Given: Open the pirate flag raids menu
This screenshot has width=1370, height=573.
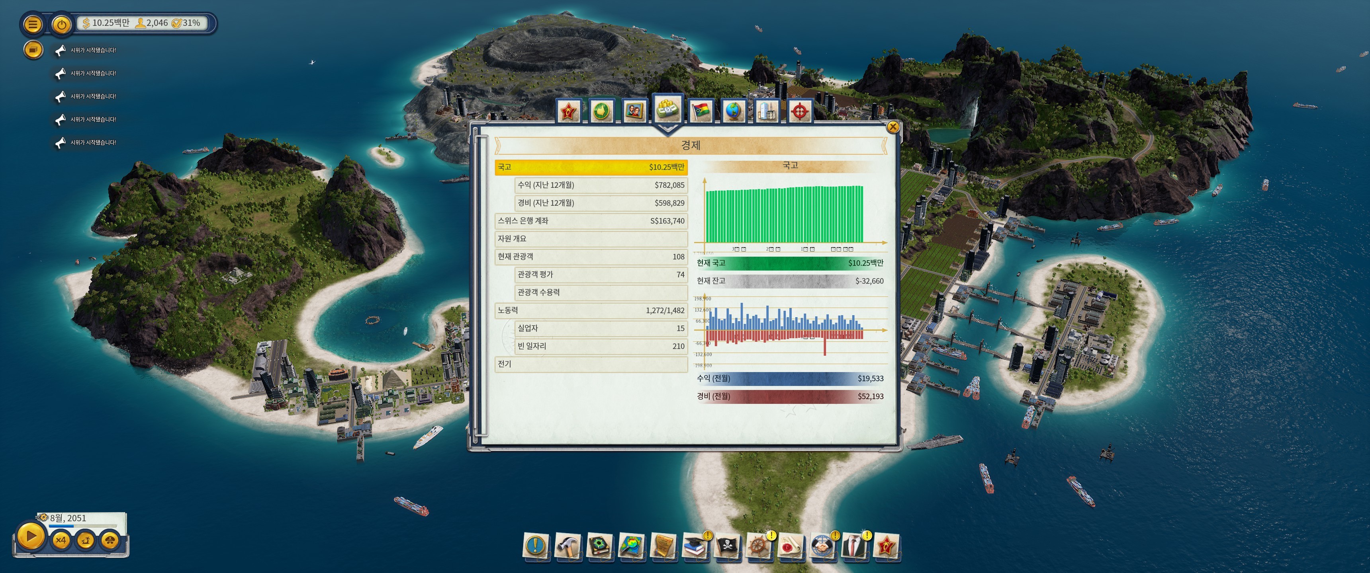Looking at the screenshot, I should [726, 546].
